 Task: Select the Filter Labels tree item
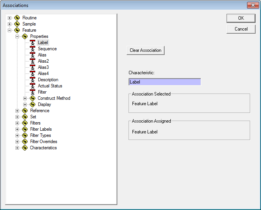(x=41, y=129)
